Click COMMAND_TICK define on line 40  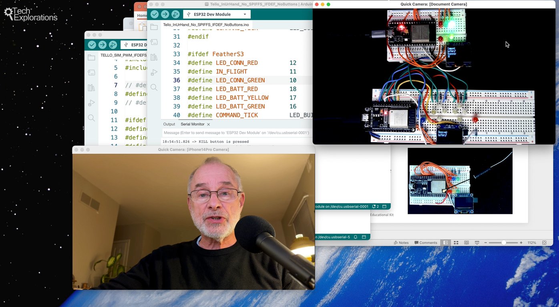coord(237,115)
